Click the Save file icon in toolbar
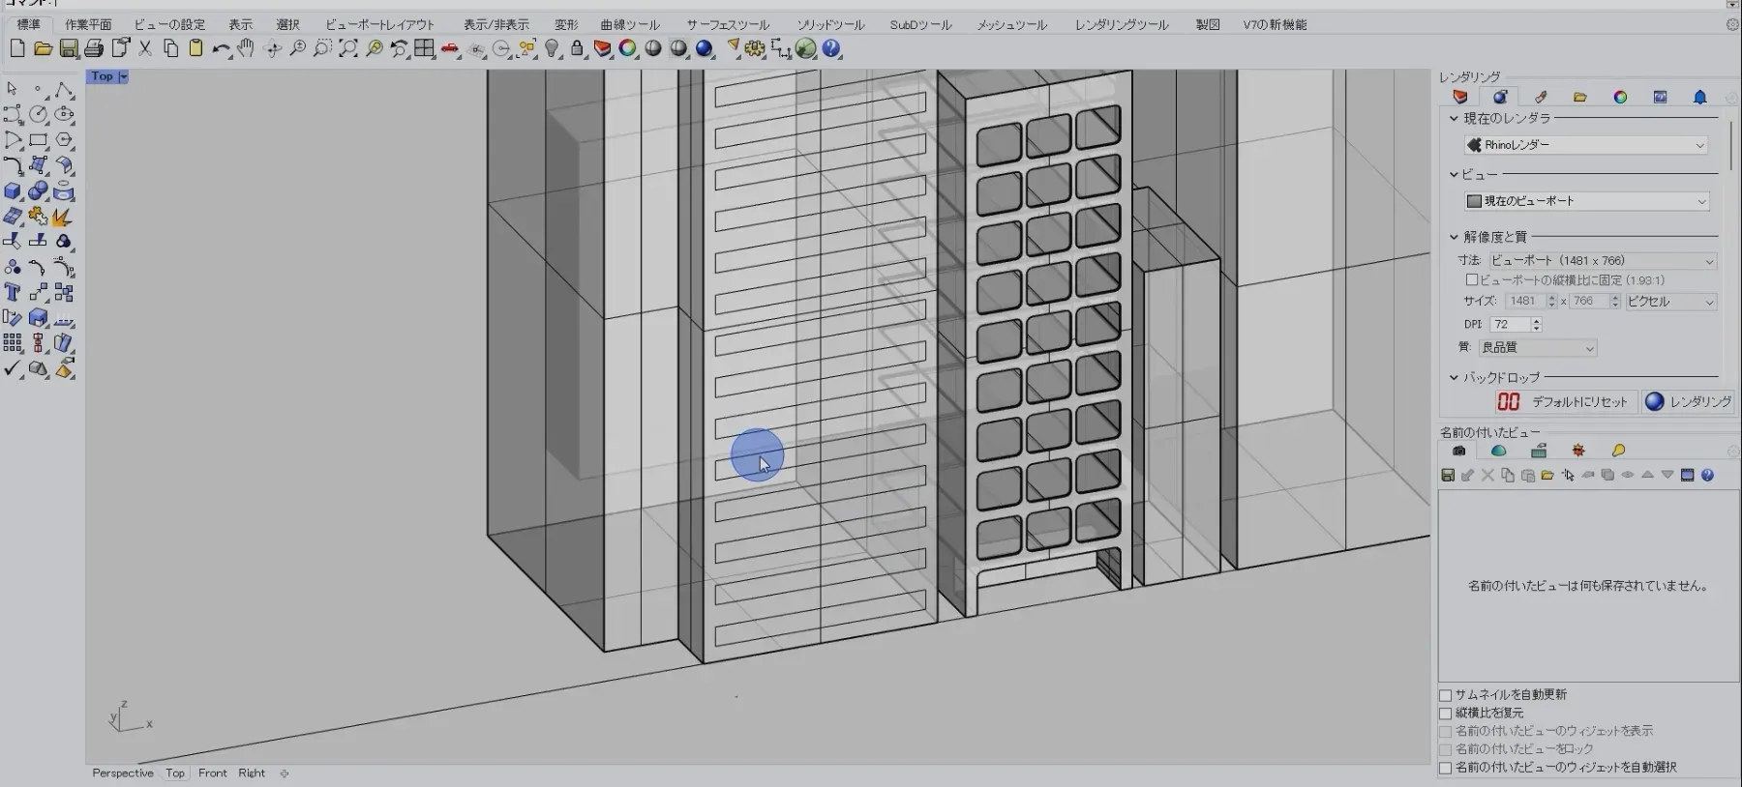 (x=69, y=48)
